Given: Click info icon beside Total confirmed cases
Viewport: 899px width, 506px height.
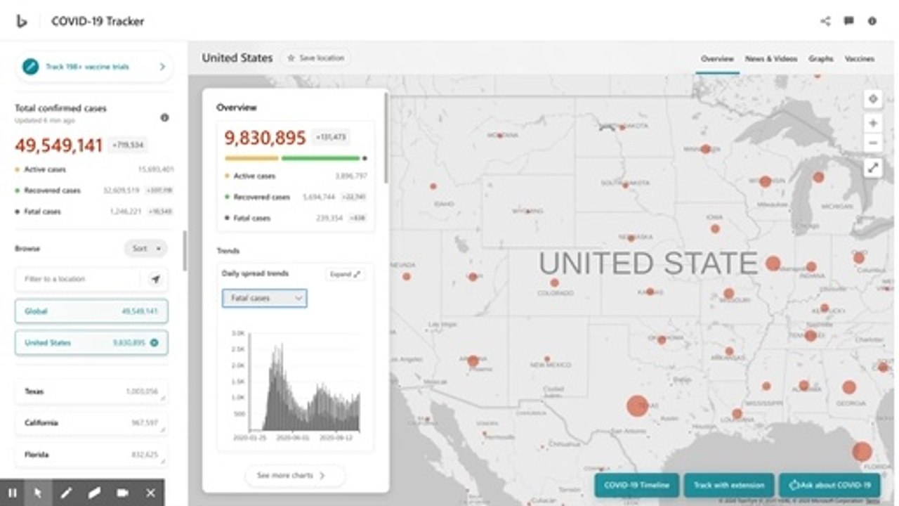Looking at the screenshot, I should [x=164, y=117].
